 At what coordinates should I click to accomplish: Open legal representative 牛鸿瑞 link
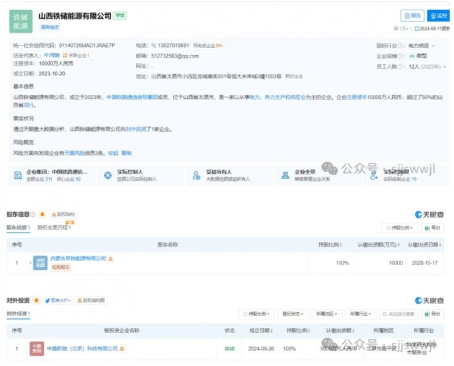click(52, 56)
